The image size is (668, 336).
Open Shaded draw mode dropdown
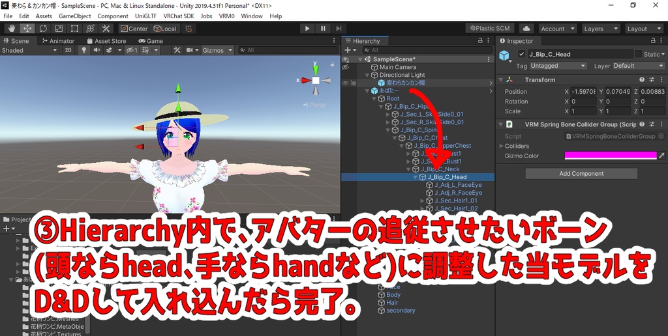(29, 50)
